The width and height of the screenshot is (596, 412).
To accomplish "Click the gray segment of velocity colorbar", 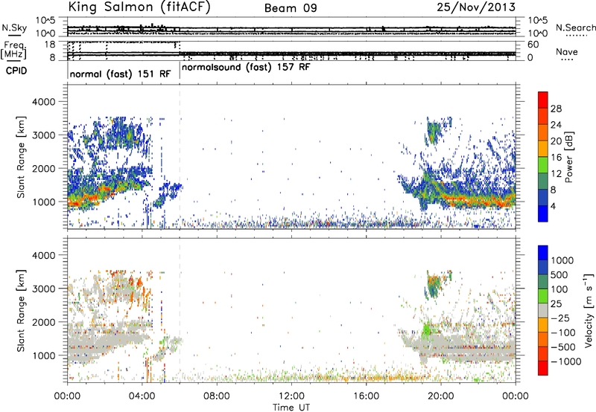I will pos(543,310).
